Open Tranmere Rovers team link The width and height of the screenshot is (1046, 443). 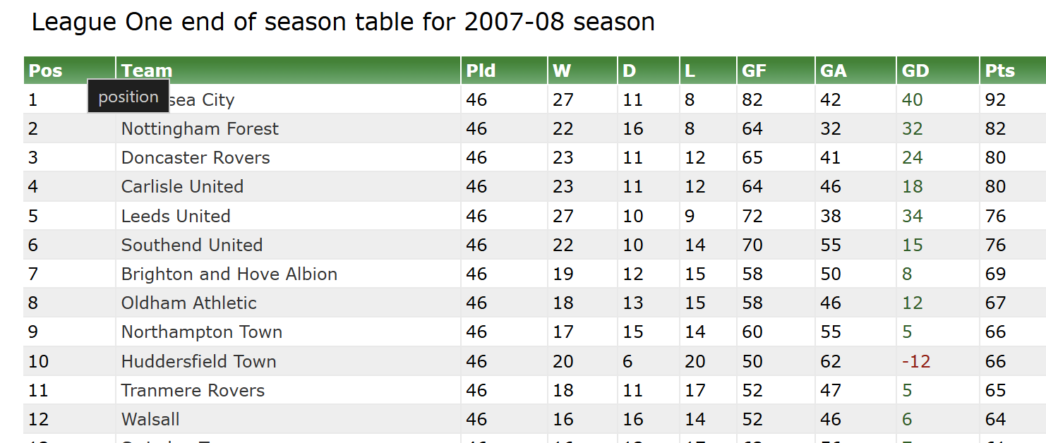tap(193, 391)
